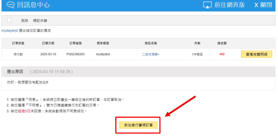The image size is (278, 137).
Task: Click the 查看完整明細 button
Action: [256, 54]
